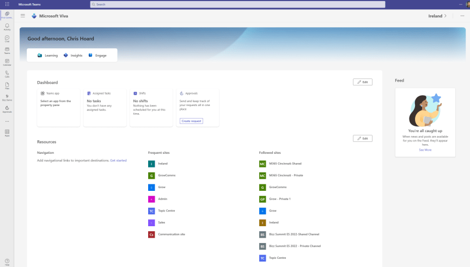Click the Teams app card icon

click(42, 94)
